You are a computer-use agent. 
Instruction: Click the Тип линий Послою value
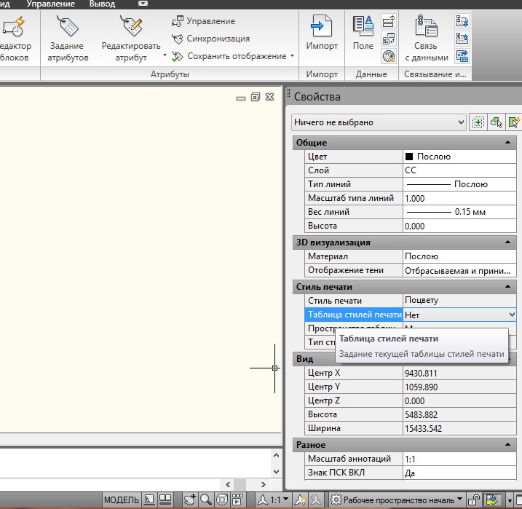[x=459, y=184]
